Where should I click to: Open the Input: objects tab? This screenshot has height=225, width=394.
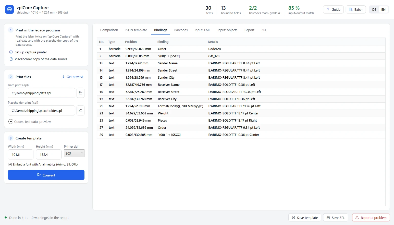[227, 30]
